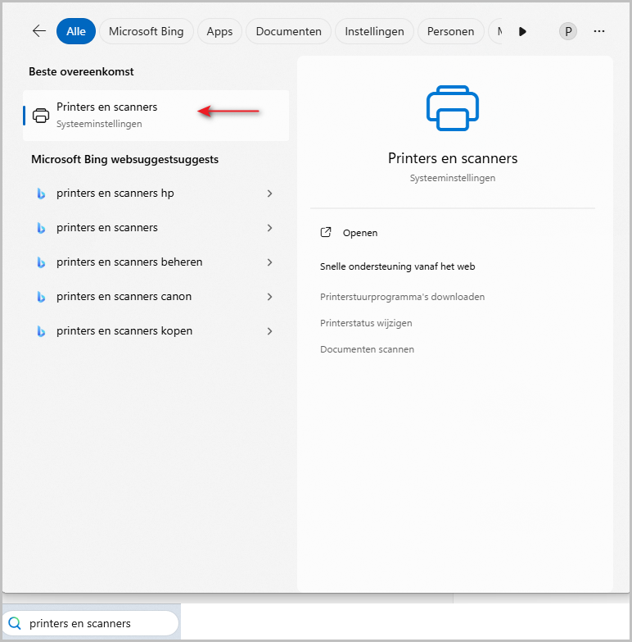Click the search magnifier icon in taskbar
The width and height of the screenshot is (632, 642).
pyautogui.click(x=16, y=623)
